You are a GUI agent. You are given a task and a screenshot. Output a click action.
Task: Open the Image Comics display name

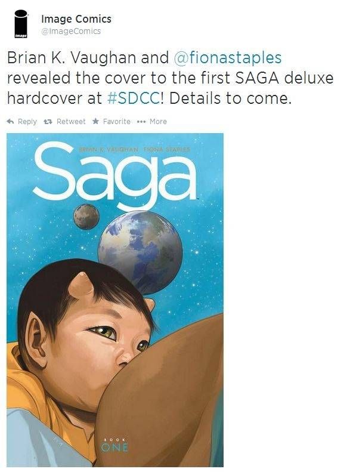tap(76, 19)
